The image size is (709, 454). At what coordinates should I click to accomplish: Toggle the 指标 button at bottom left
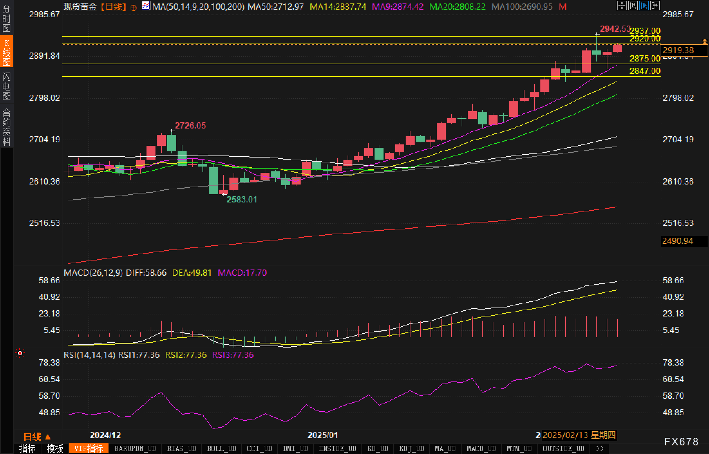pos(27,448)
